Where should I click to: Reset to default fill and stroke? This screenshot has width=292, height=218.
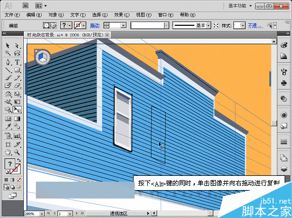(6, 172)
